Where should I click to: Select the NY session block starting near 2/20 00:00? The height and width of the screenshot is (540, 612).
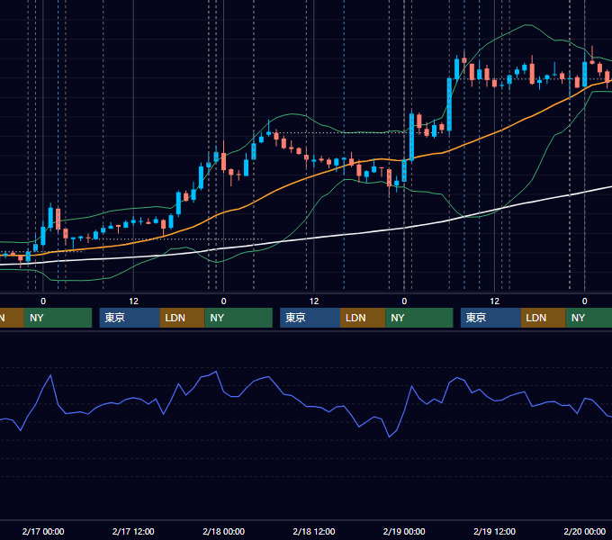589,318
